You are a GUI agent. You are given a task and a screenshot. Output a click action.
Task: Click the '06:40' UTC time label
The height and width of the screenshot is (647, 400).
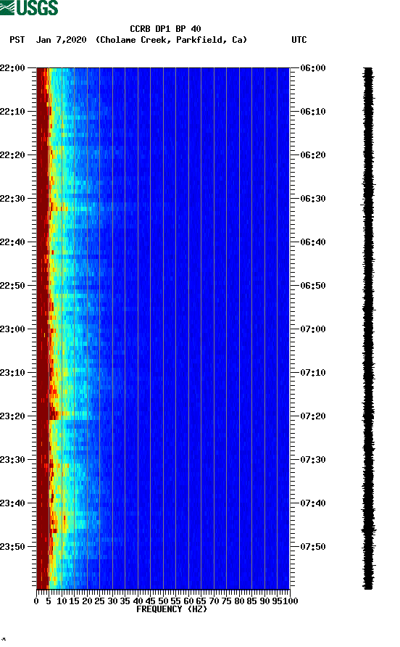[x=313, y=242]
